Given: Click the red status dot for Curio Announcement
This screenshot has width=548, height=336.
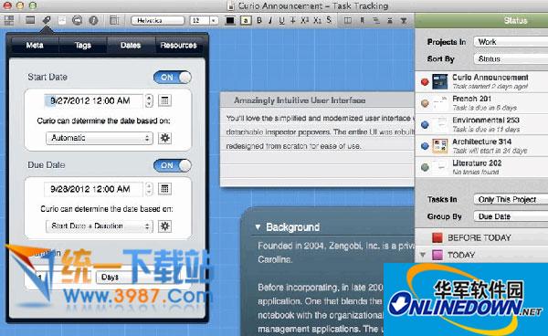Looking at the screenshot, I should pos(425,82).
